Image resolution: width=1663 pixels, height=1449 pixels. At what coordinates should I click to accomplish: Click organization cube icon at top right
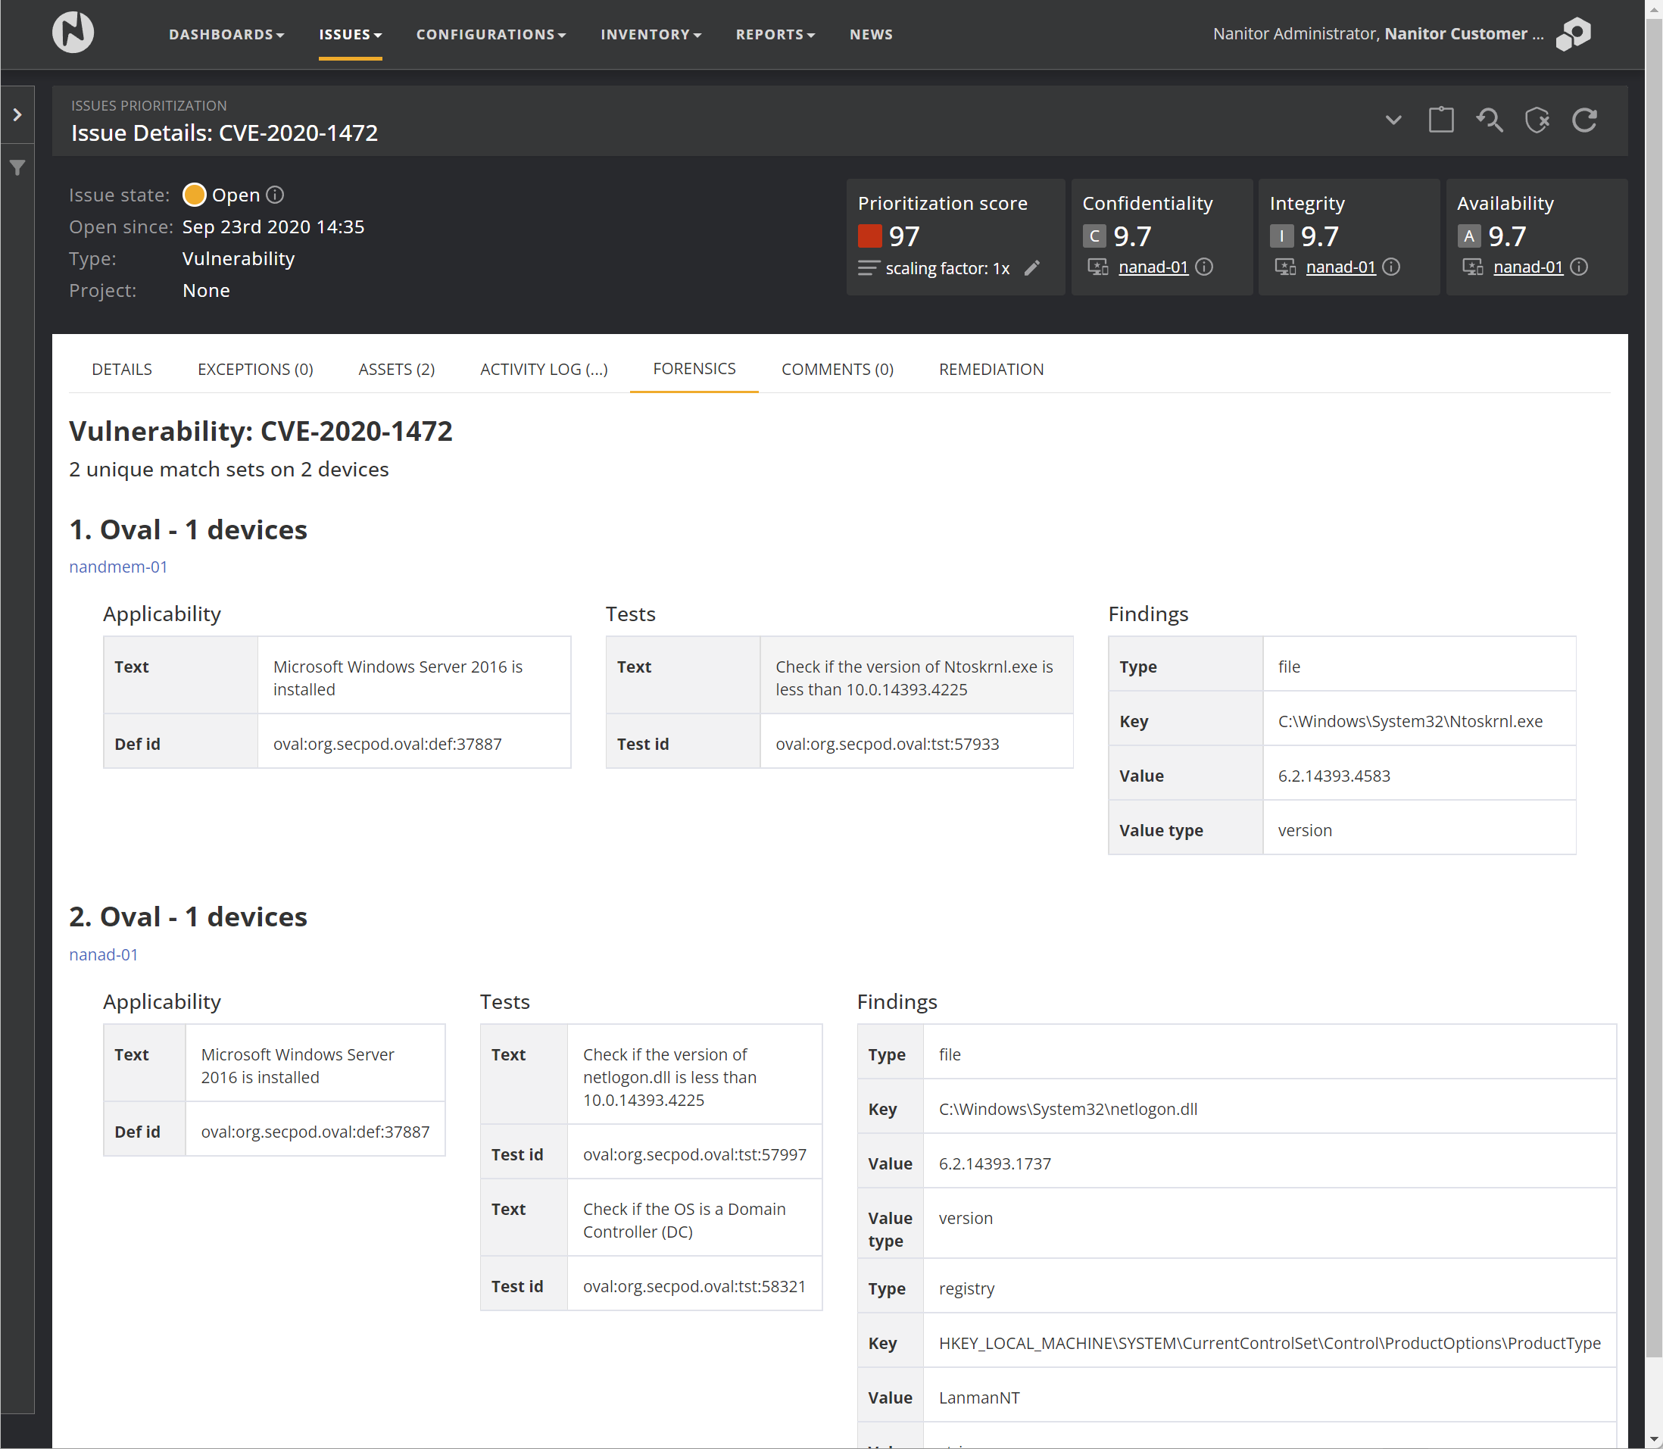1573,34
